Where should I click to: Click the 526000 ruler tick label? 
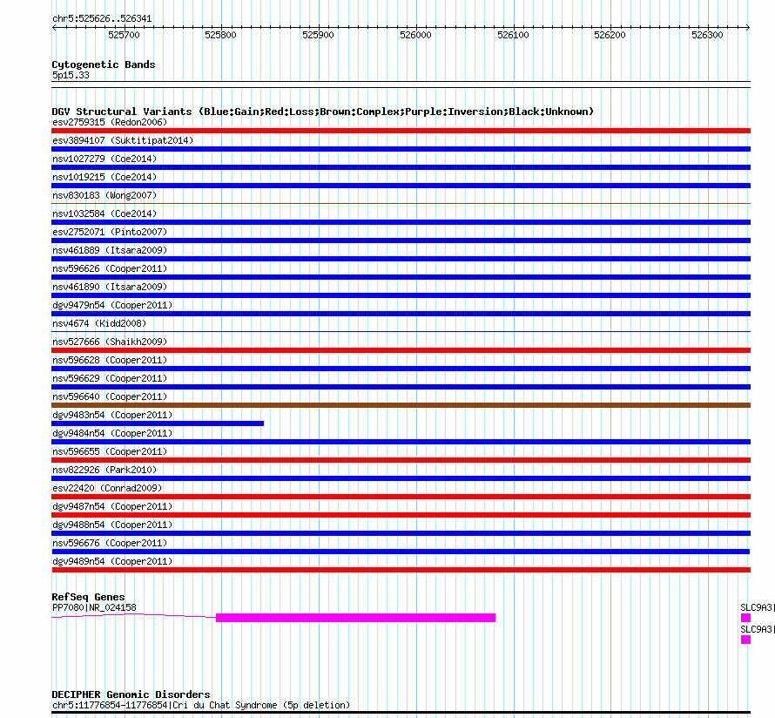(x=415, y=35)
